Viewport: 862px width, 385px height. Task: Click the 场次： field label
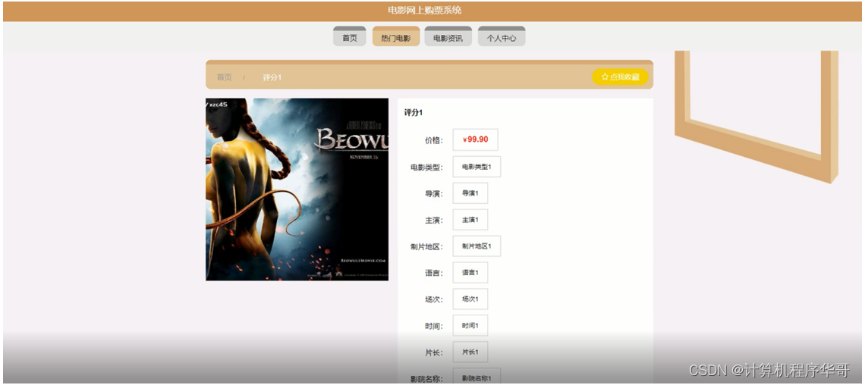(x=434, y=300)
